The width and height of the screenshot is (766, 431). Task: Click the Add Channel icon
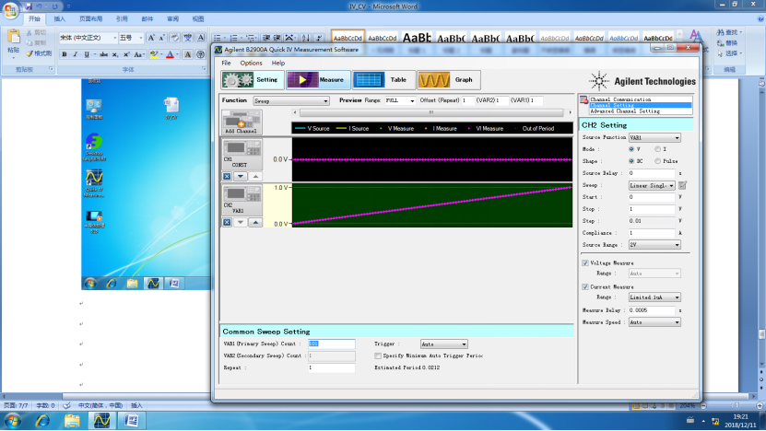coord(242,122)
